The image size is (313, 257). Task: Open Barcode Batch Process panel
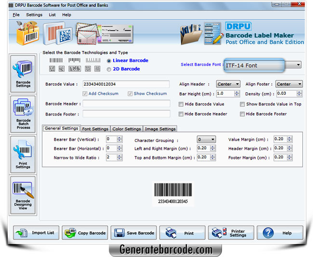(x=23, y=115)
